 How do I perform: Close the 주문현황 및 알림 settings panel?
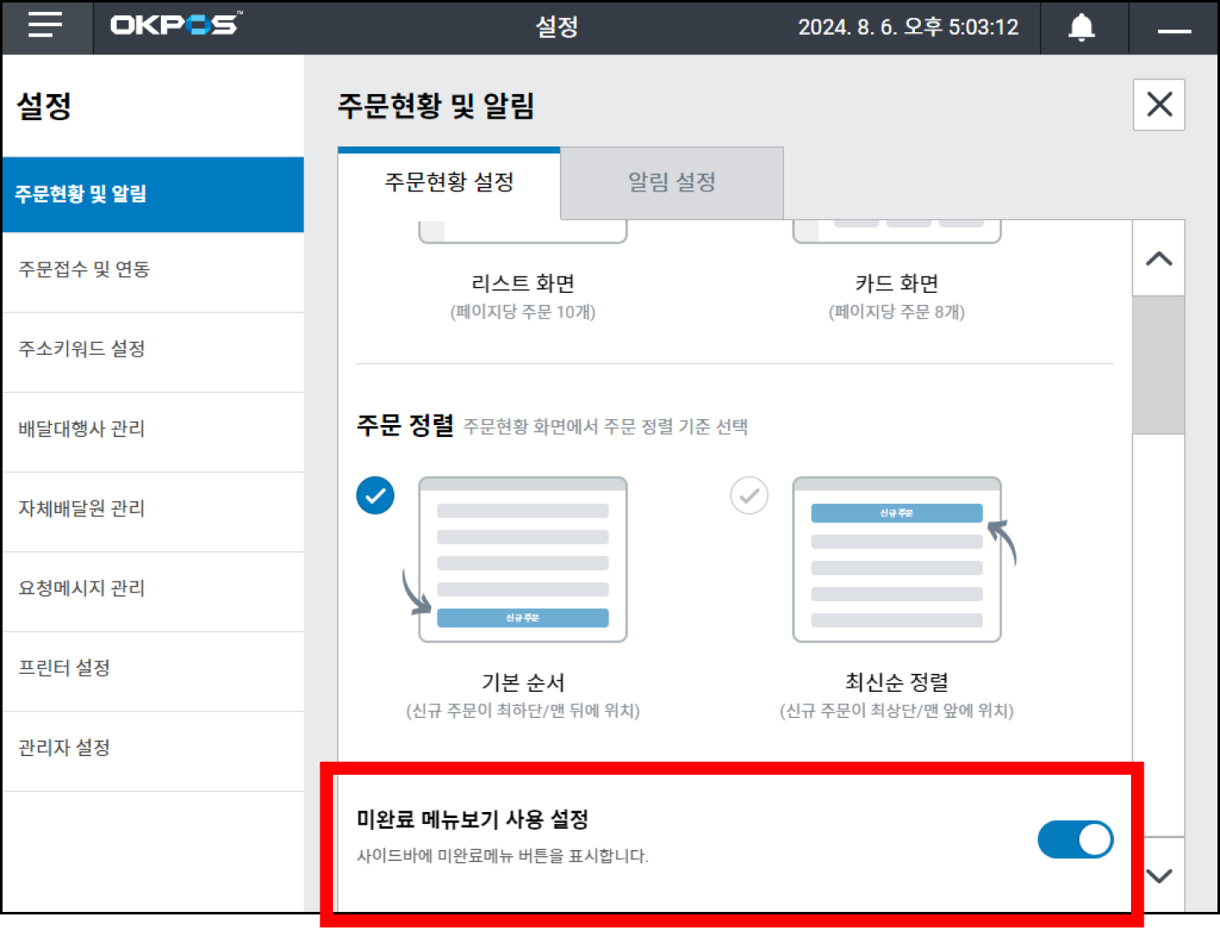pos(1159,105)
